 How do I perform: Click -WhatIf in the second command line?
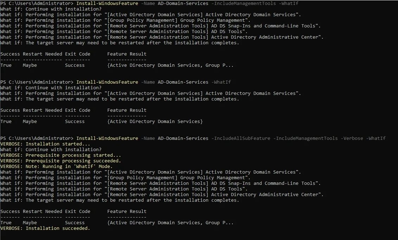(221, 82)
